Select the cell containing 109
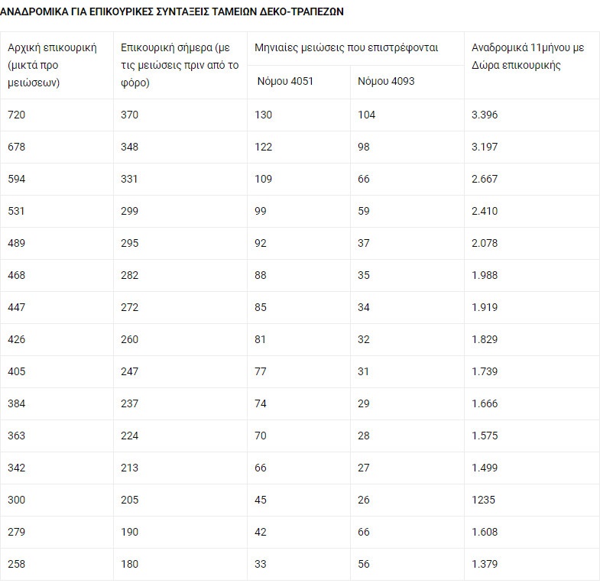Image resolution: width=600 pixels, height=583 pixels. tap(263, 179)
